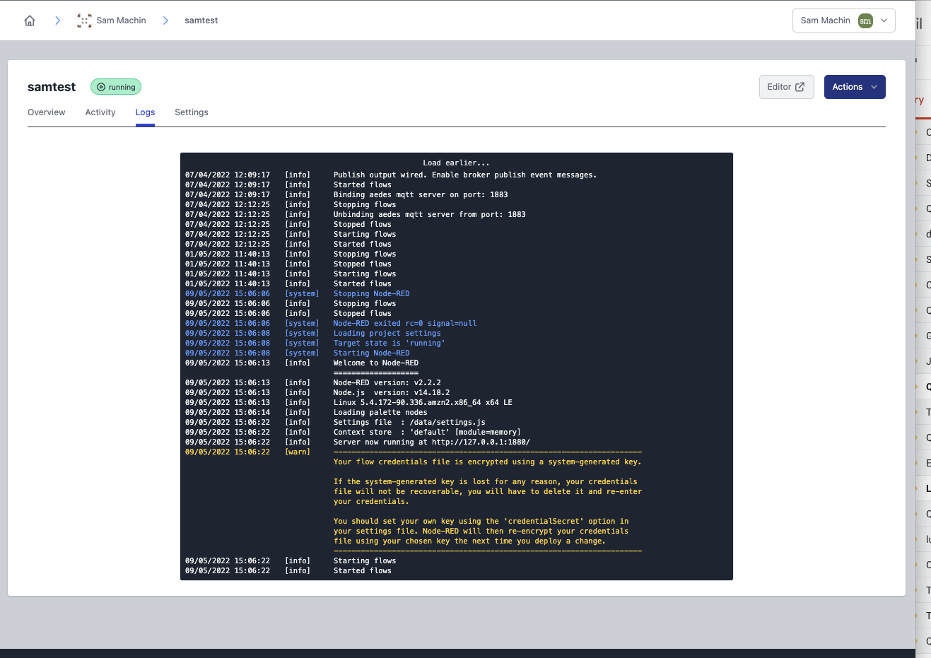Click the chevron between Sam Machin and samtest
This screenshot has width=931, height=658.
click(x=165, y=20)
